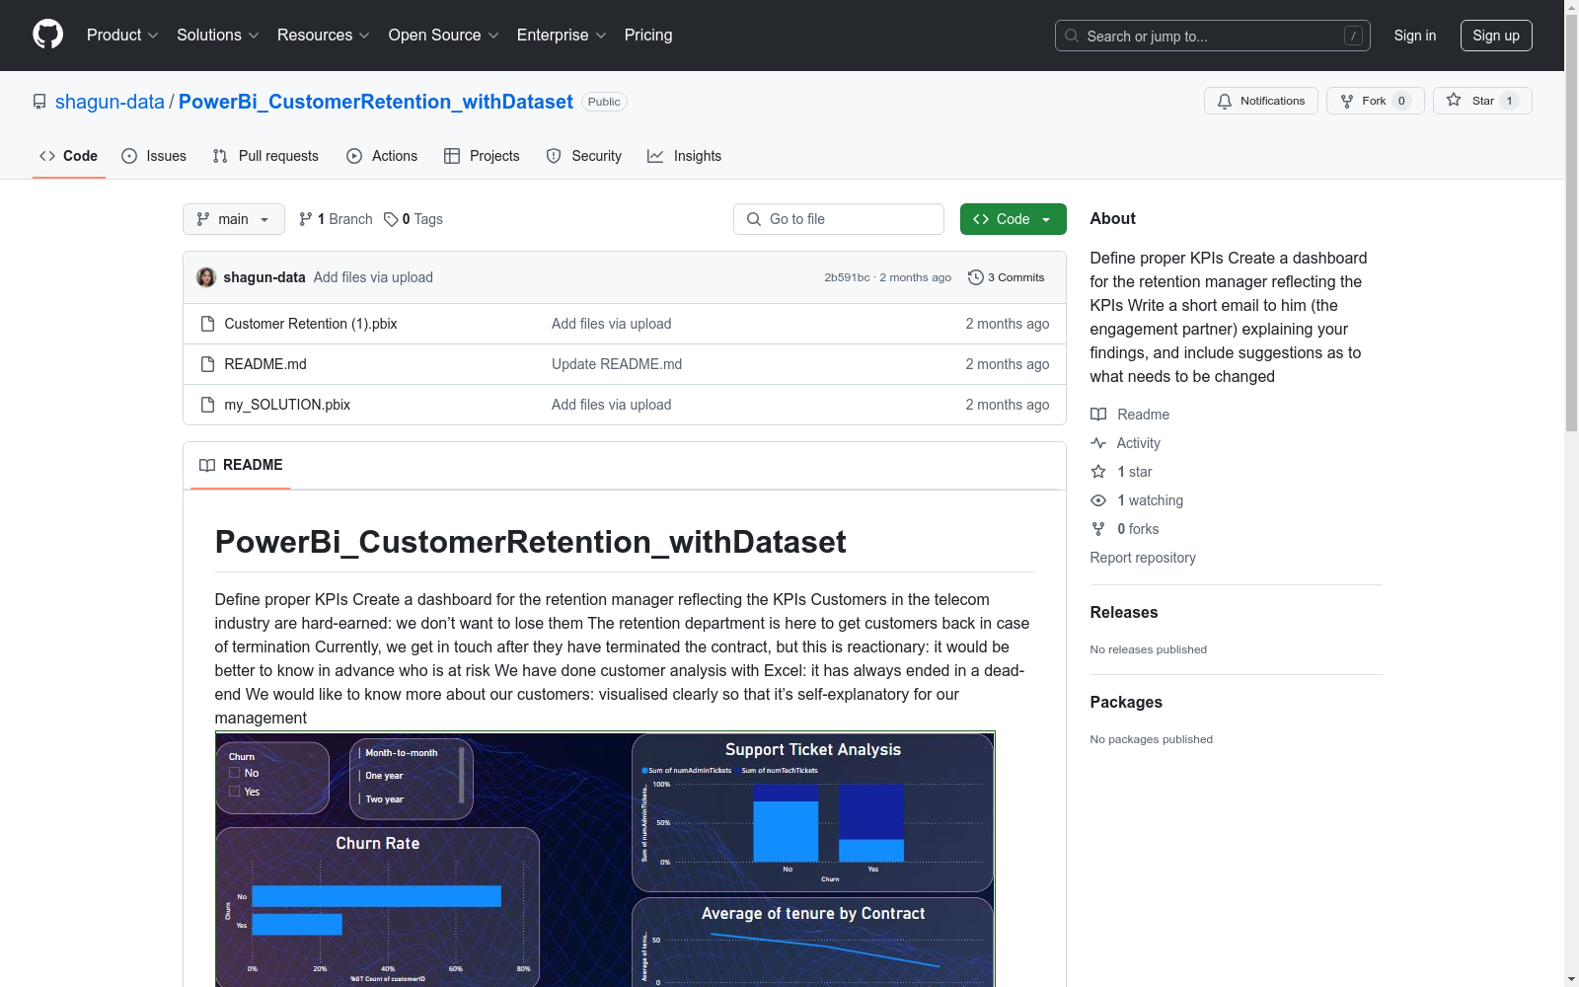Select the README tab heading
The image size is (1579, 987).
(241, 465)
